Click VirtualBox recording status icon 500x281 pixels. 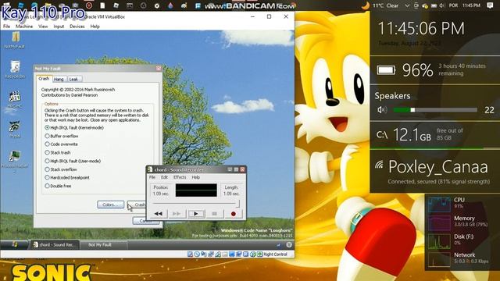point(239,254)
